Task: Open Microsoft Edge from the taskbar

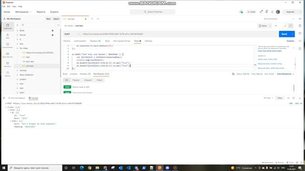Action: coord(81,168)
